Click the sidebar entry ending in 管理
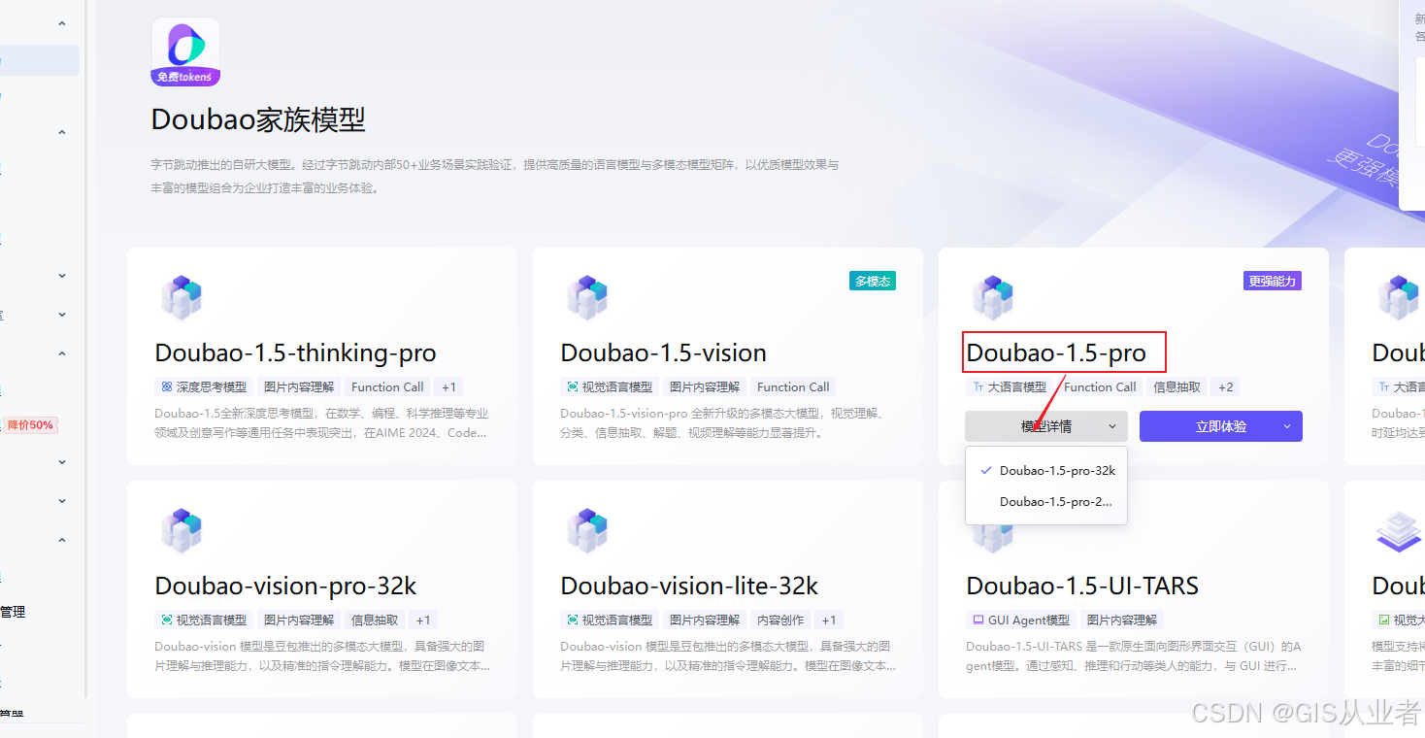Viewport: 1425px width, 738px height. click(x=13, y=612)
